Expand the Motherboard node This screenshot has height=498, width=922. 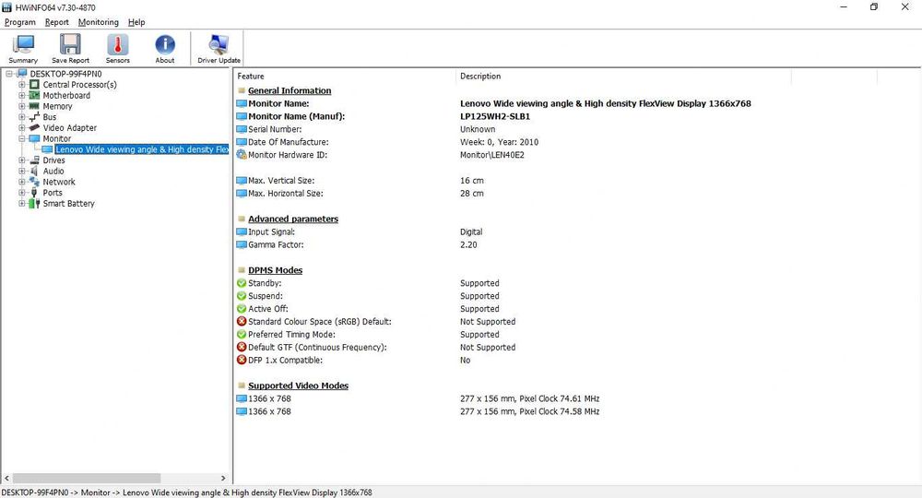(22, 95)
